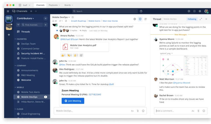Favorite the Mobile DevOps channel with star
This screenshot has width=211, height=124.
tap(73, 17)
